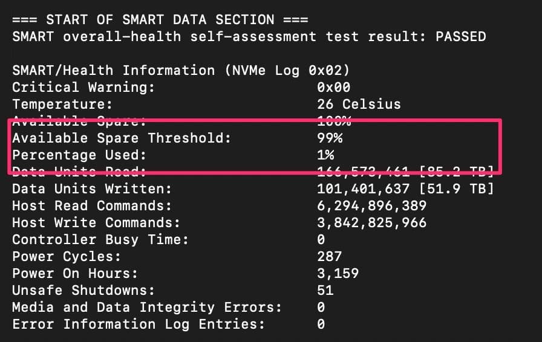Viewport: 542px width, 342px height.
Task: Click the Critical Warning label
Action: pyautogui.click(x=83, y=88)
